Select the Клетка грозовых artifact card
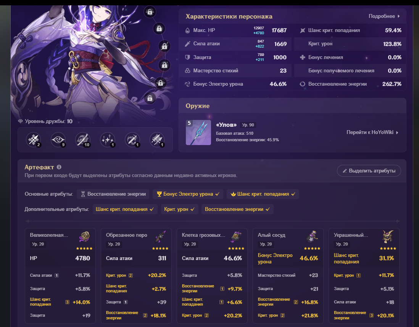The width and height of the screenshot is (419, 327). click(x=212, y=276)
